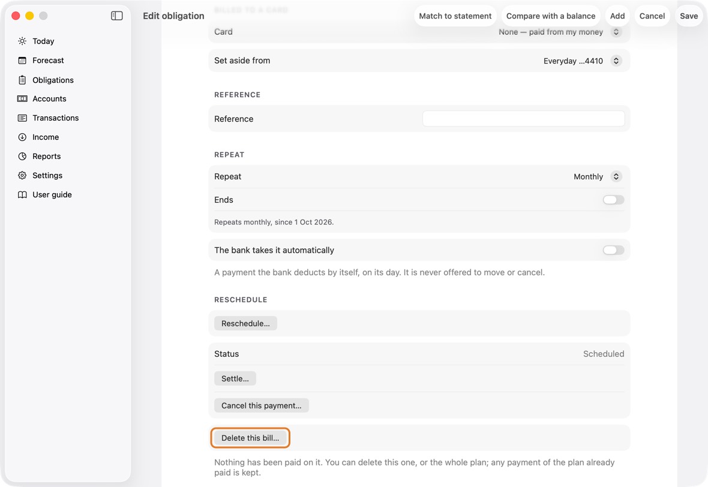Click the Settings gear icon
Image resolution: width=708 pixels, height=487 pixels.
tap(22, 176)
